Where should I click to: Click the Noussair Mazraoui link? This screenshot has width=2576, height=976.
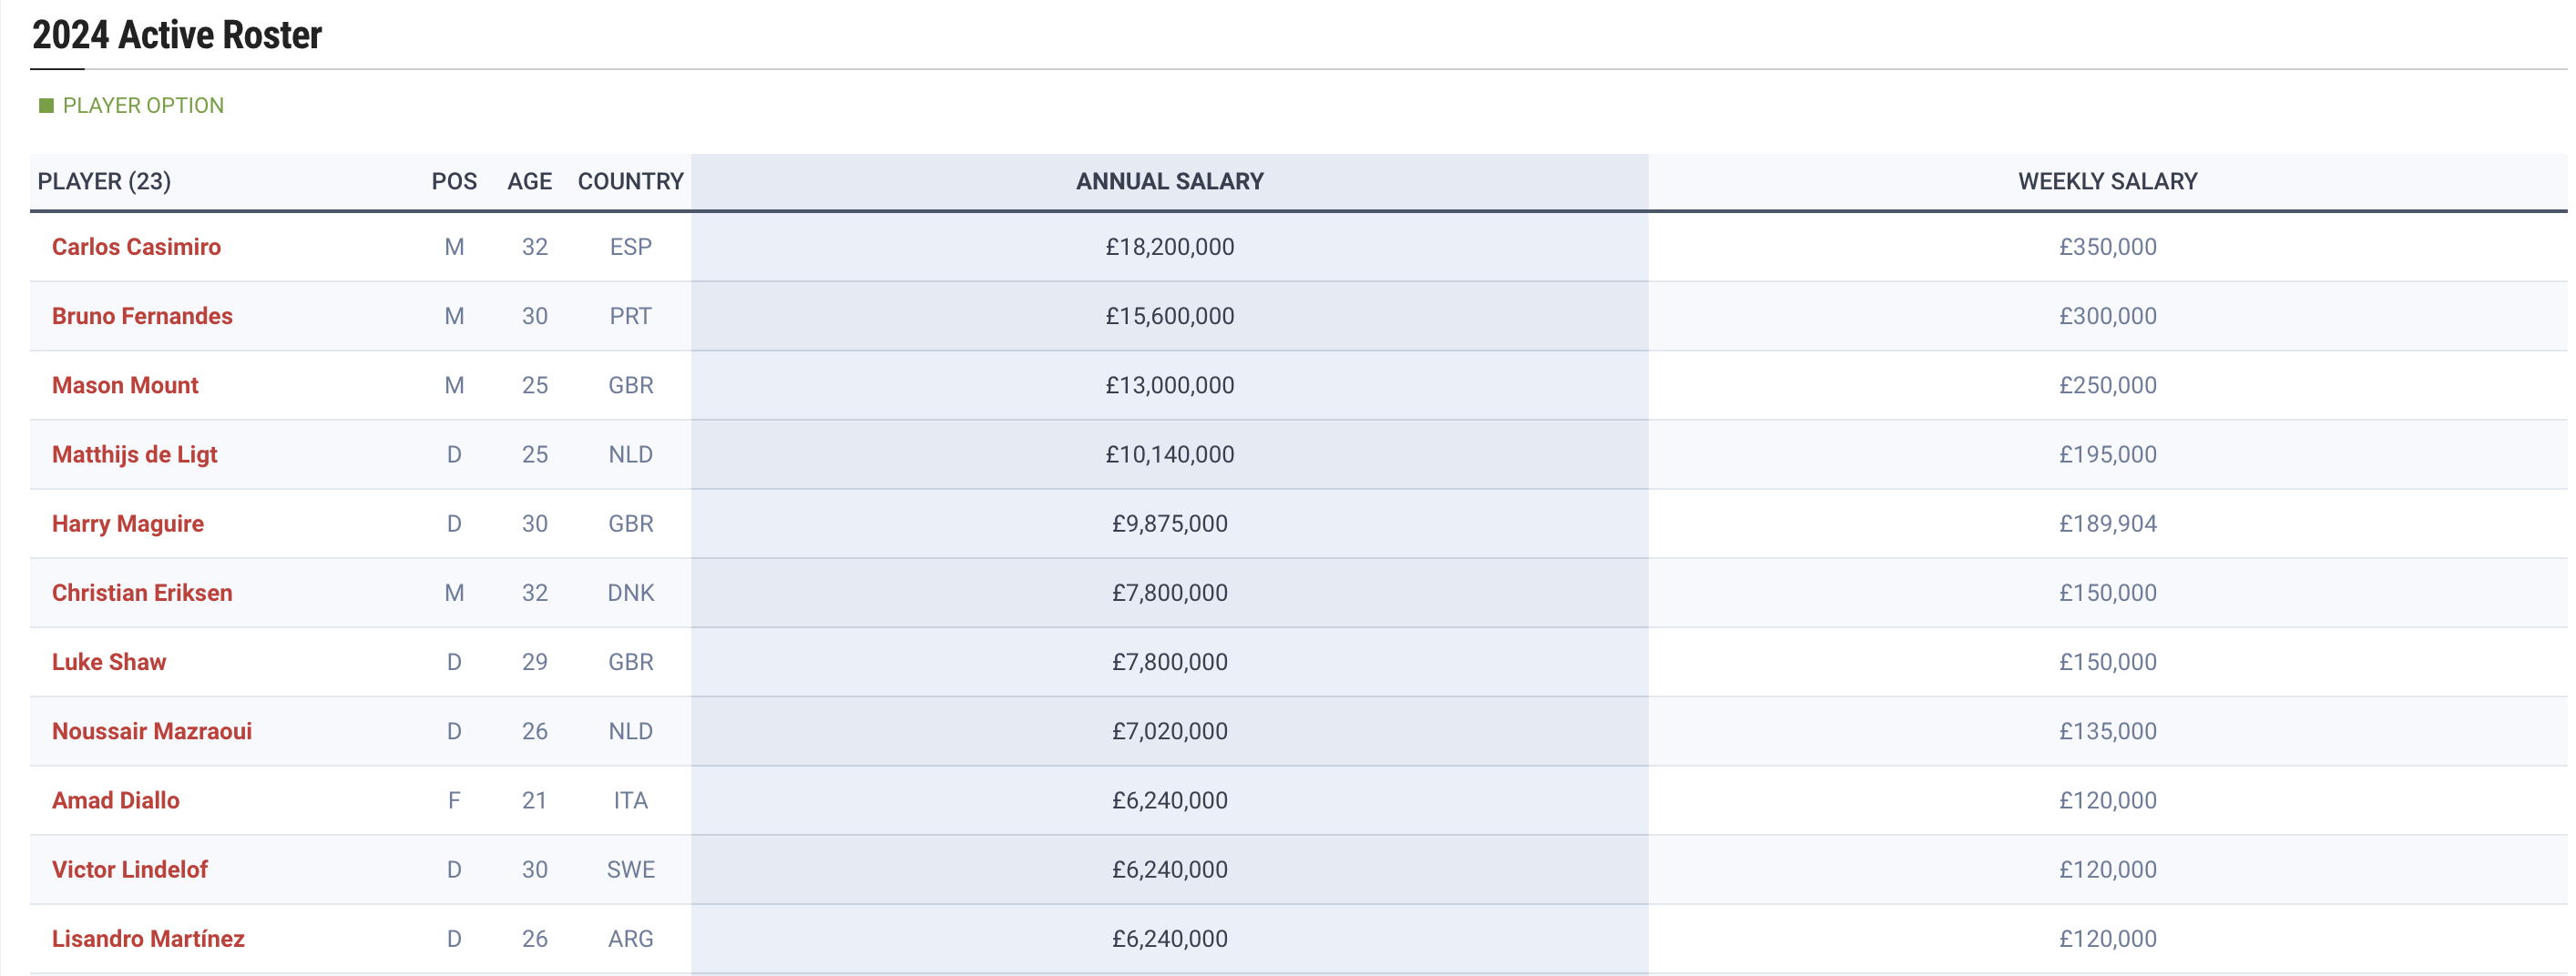click(x=152, y=731)
